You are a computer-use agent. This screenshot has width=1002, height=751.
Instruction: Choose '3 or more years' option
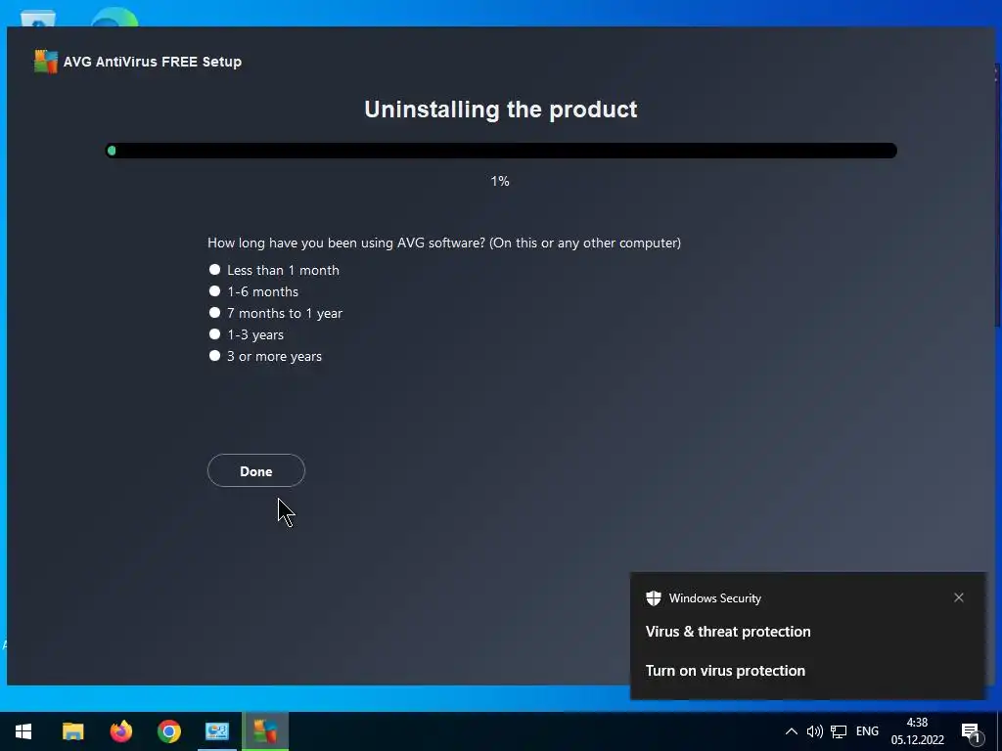click(x=214, y=356)
